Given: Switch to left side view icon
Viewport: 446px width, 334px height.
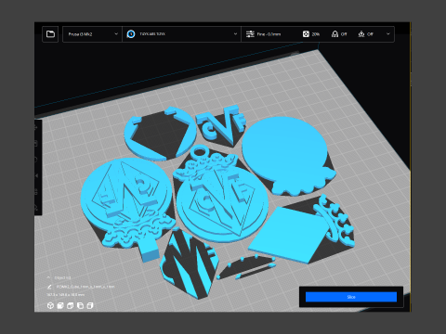Looking at the screenshot, I should pos(80,306).
